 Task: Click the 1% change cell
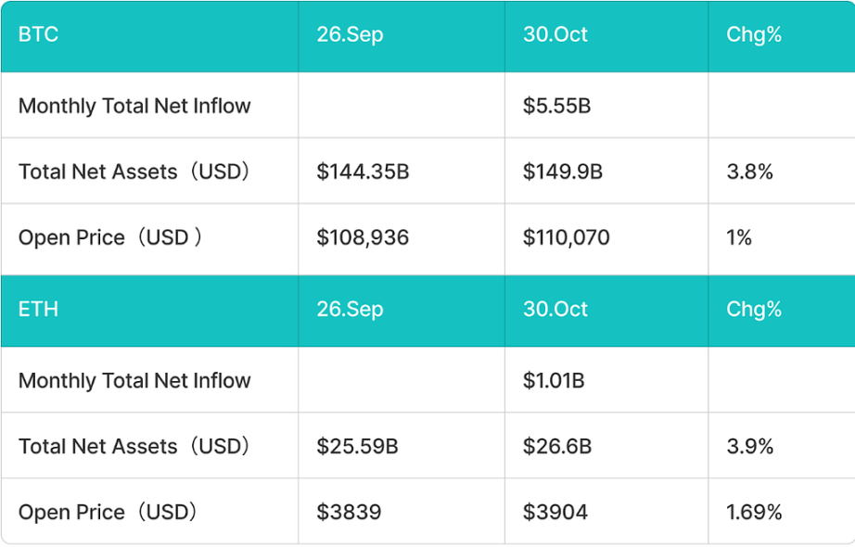(739, 237)
